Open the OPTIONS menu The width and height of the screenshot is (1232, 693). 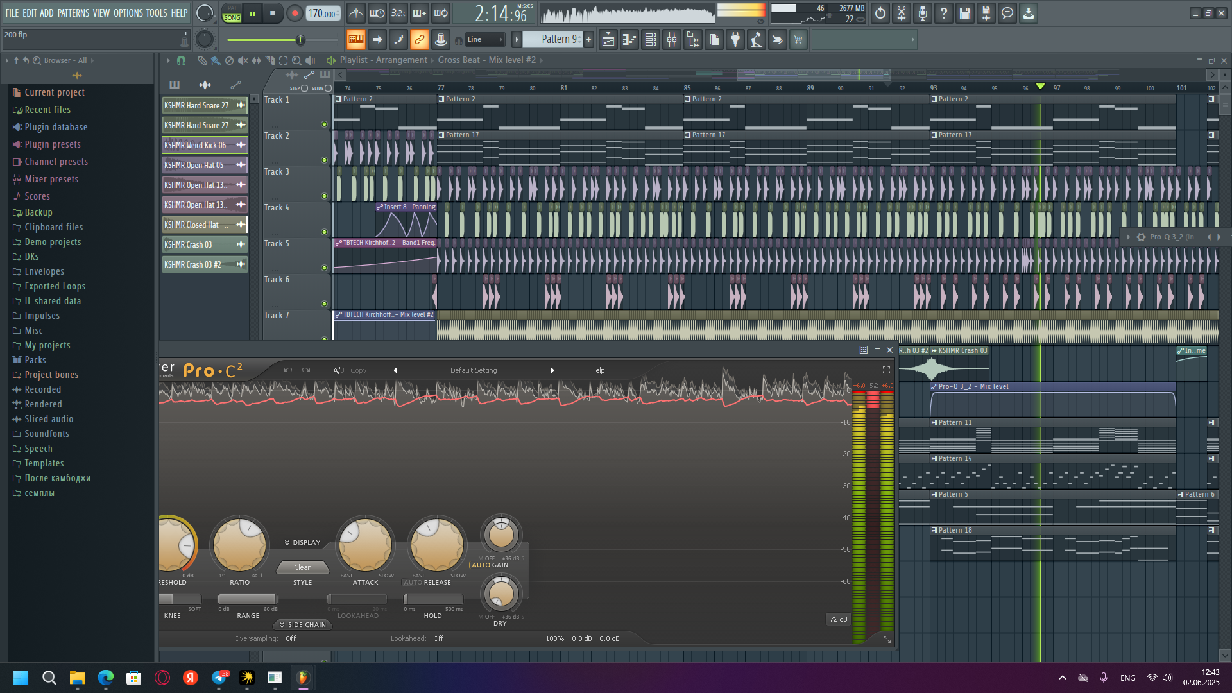point(128,13)
